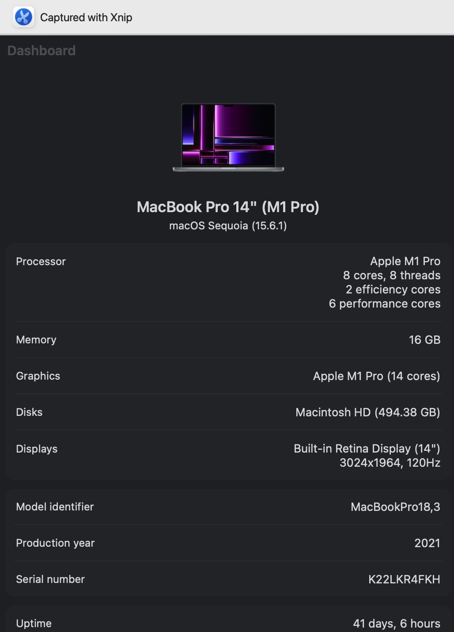
Task: Click the Apple M1 Pro (14 cores) value
Action: (376, 376)
